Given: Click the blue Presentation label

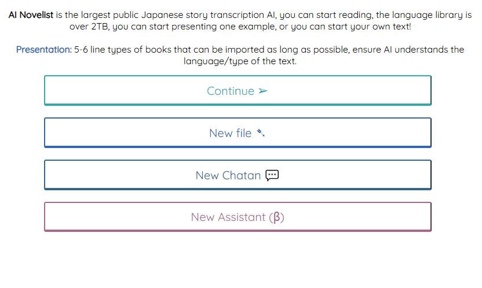Looking at the screenshot, I should coord(44,50).
